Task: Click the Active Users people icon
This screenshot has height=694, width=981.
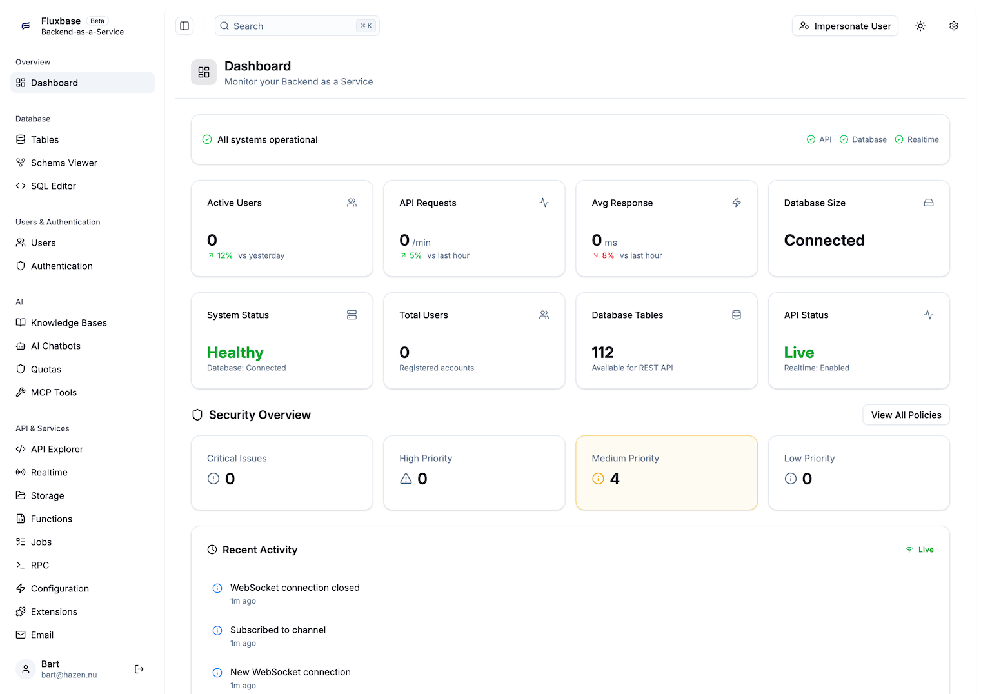Action: [x=352, y=203]
